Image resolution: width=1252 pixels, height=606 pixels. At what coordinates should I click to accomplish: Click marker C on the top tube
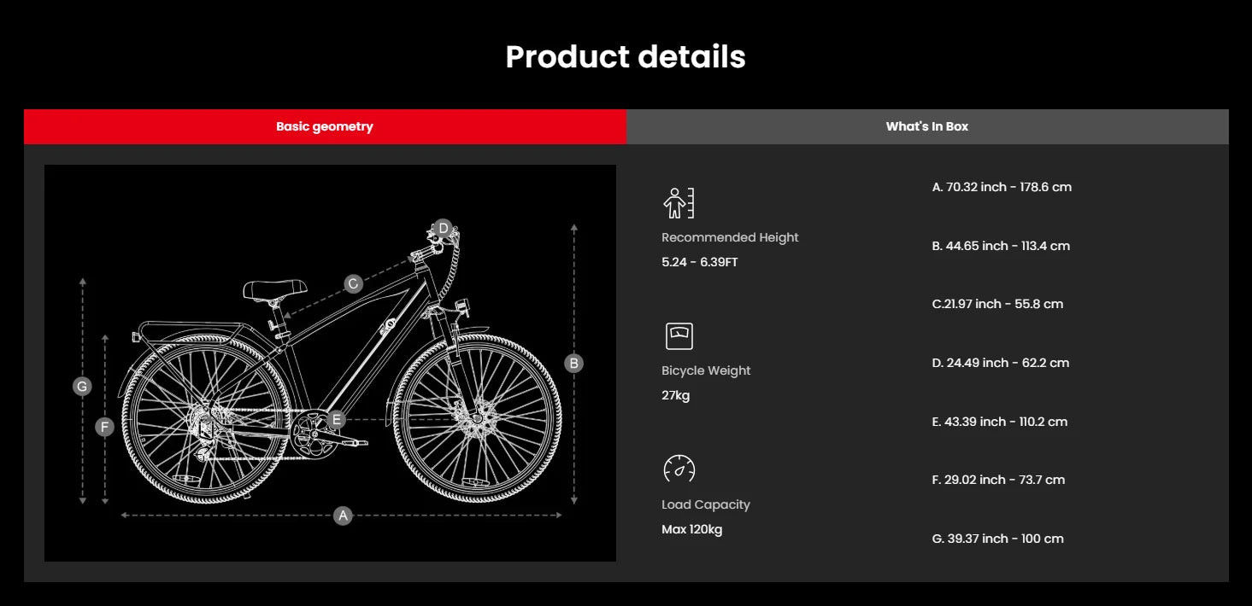[x=354, y=284]
